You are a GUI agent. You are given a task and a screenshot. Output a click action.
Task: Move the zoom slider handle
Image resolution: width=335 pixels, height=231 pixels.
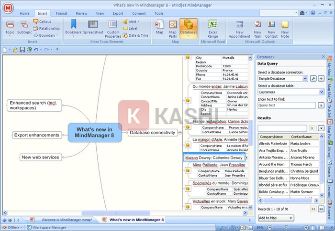(287, 228)
